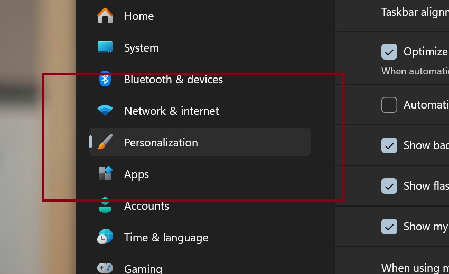This screenshot has height=274, width=449.
Task: Open the 'Apps' text label in sidebar
Action: click(136, 174)
